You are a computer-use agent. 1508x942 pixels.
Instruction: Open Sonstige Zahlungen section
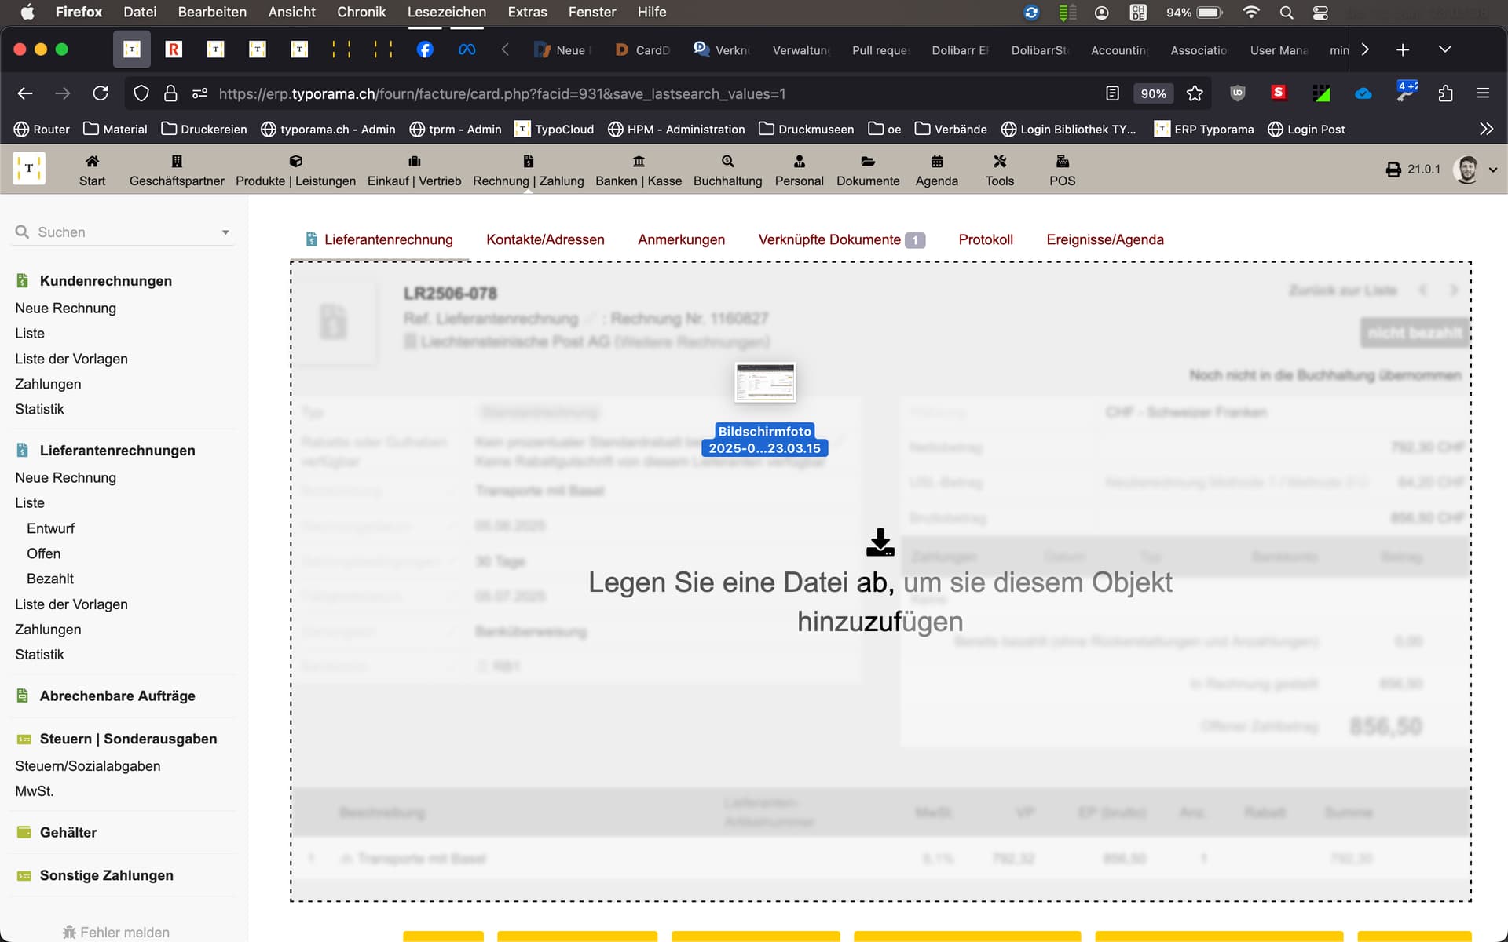point(106,875)
